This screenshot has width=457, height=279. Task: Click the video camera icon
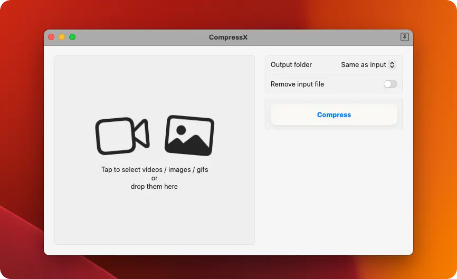[122, 136]
